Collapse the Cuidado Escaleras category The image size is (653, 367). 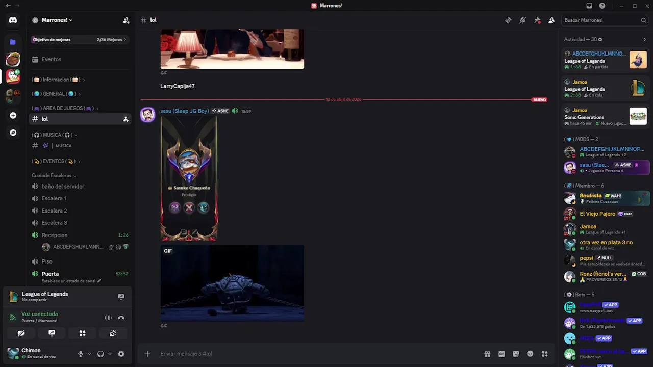coord(54,175)
